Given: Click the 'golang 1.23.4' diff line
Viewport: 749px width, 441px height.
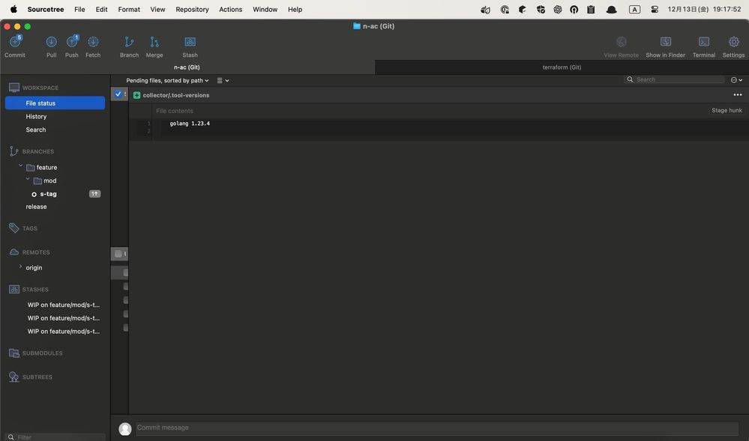Looking at the screenshot, I should click(x=190, y=124).
